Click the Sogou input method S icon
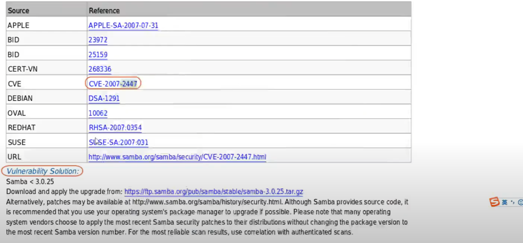Viewport: 523px width, 243px height. click(495, 202)
